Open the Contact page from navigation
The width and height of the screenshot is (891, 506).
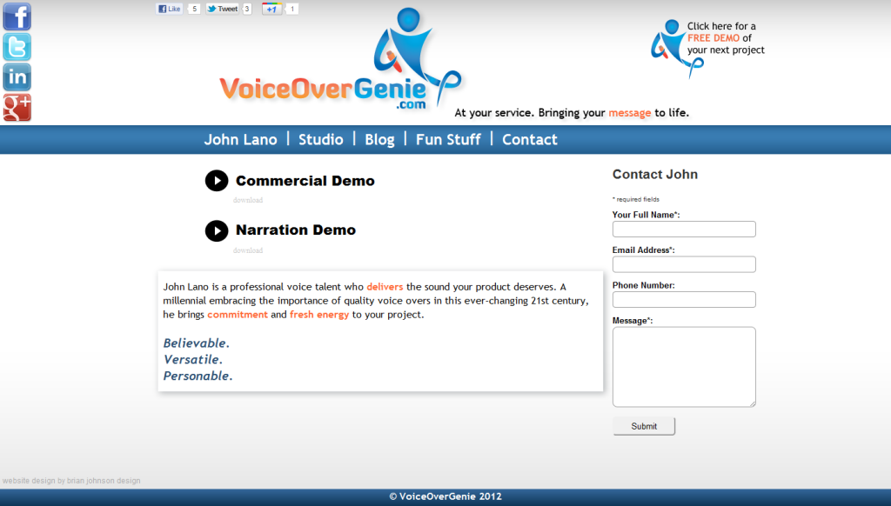[x=530, y=139]
